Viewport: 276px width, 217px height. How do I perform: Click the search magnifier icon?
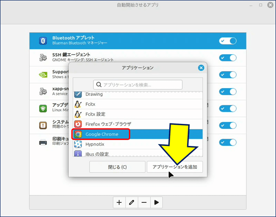point(99,84)
